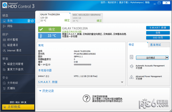Launch the SSD 向导 wizard
172x112 pixels.
pyautogui.click(x=158, y=38)
